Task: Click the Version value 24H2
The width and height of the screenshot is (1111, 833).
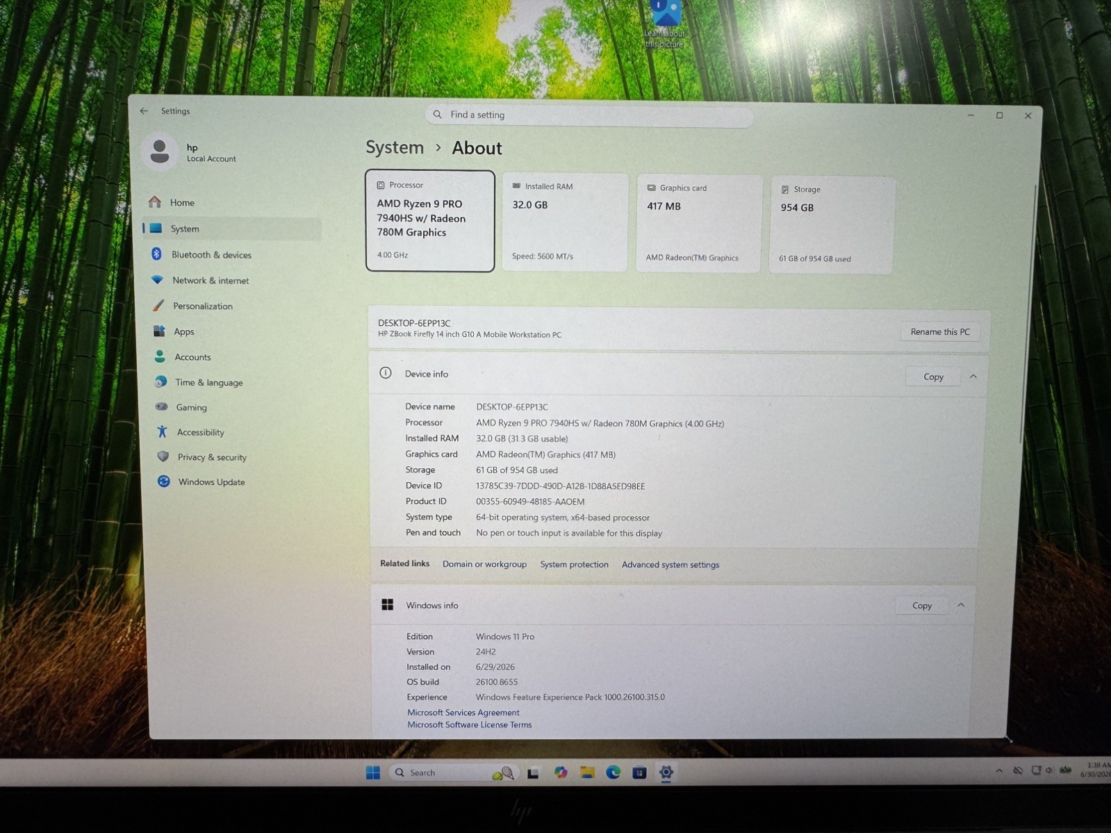Action: click(x=486, y=652)
